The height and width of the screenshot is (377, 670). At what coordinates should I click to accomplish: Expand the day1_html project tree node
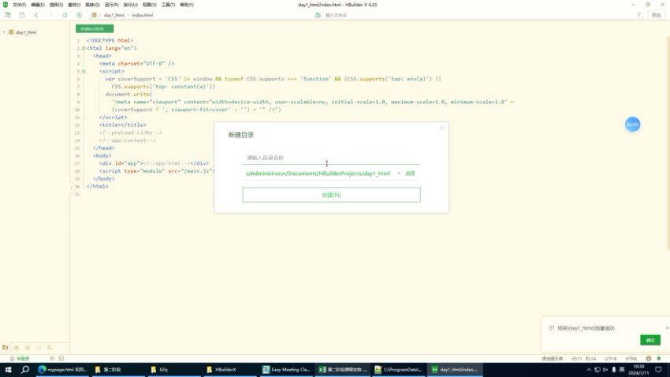tap(4, 32)
